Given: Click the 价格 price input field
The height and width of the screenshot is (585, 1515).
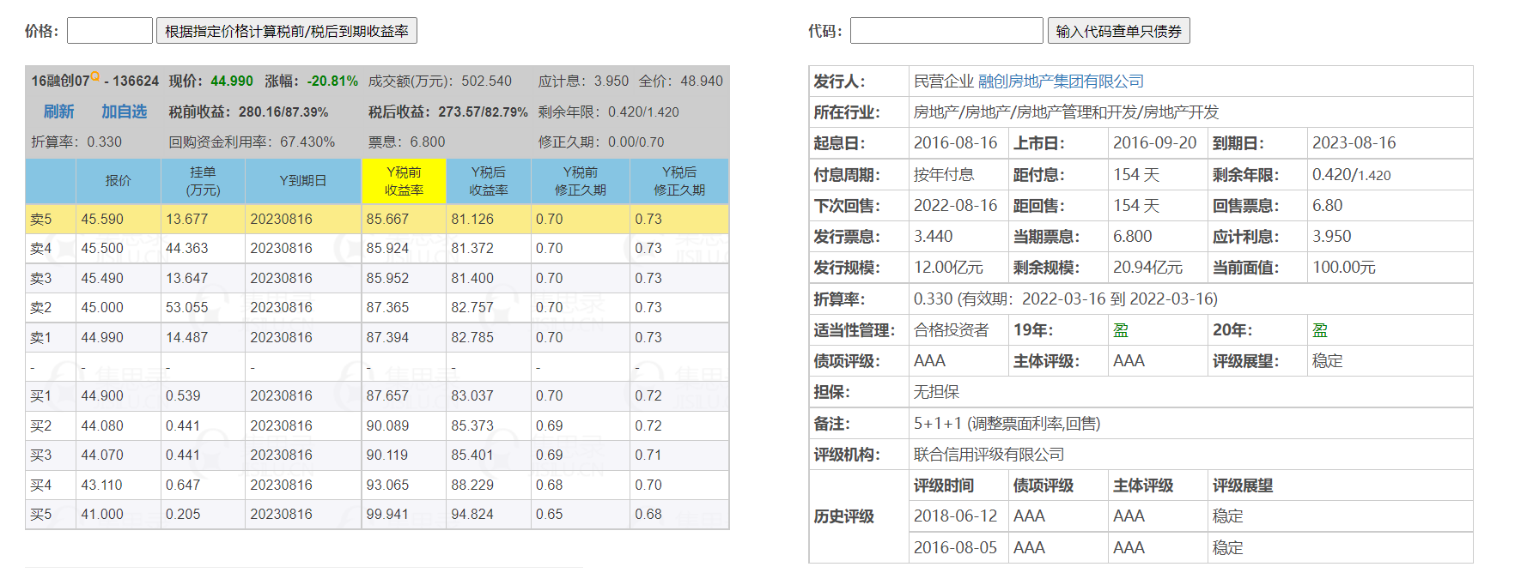Looking at the screenshot, I should [109, 31].
